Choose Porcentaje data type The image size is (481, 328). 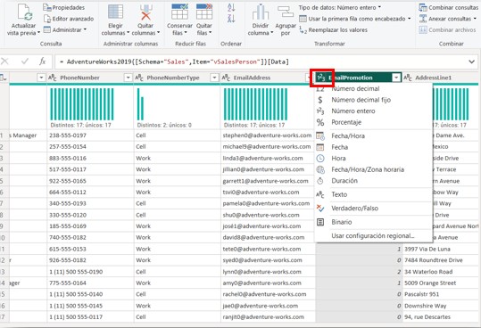pos(373,122)
